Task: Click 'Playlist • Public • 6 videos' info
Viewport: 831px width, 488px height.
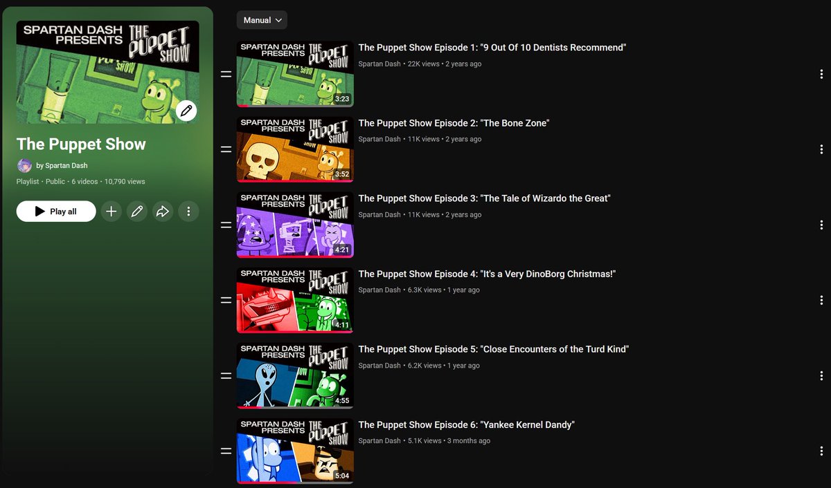Action: (x=57, y=182)
